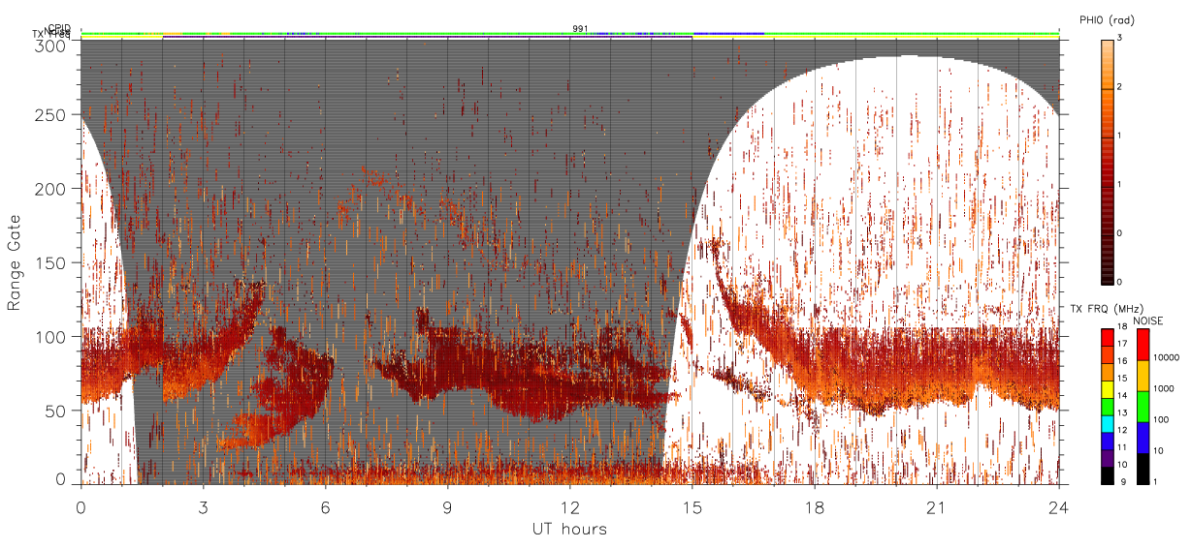Click the PHI0 (rad) gradient color bar
The width and height of the screenshot is (1191, 549).
pyautogui.click(x=1107, y=161)
